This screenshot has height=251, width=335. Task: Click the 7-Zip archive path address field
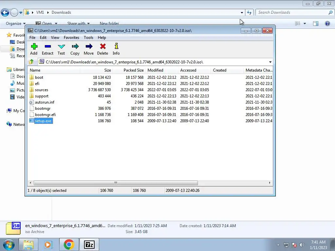[153, 62]
